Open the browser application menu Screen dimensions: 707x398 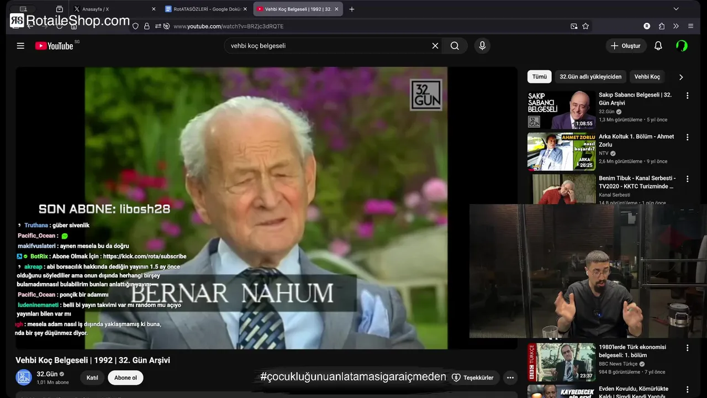click(x=690, y=26)
